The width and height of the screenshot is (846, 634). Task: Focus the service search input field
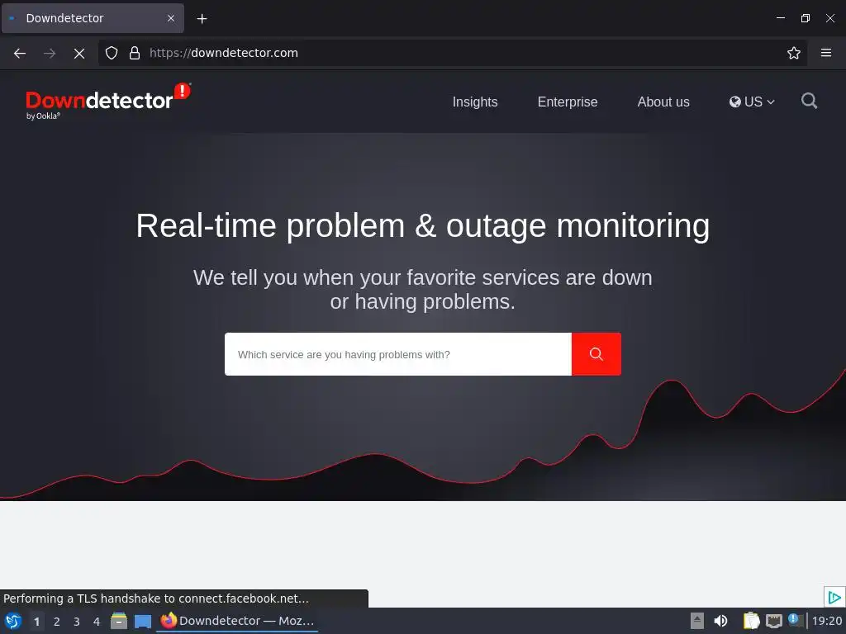click(x=398, y=354)
